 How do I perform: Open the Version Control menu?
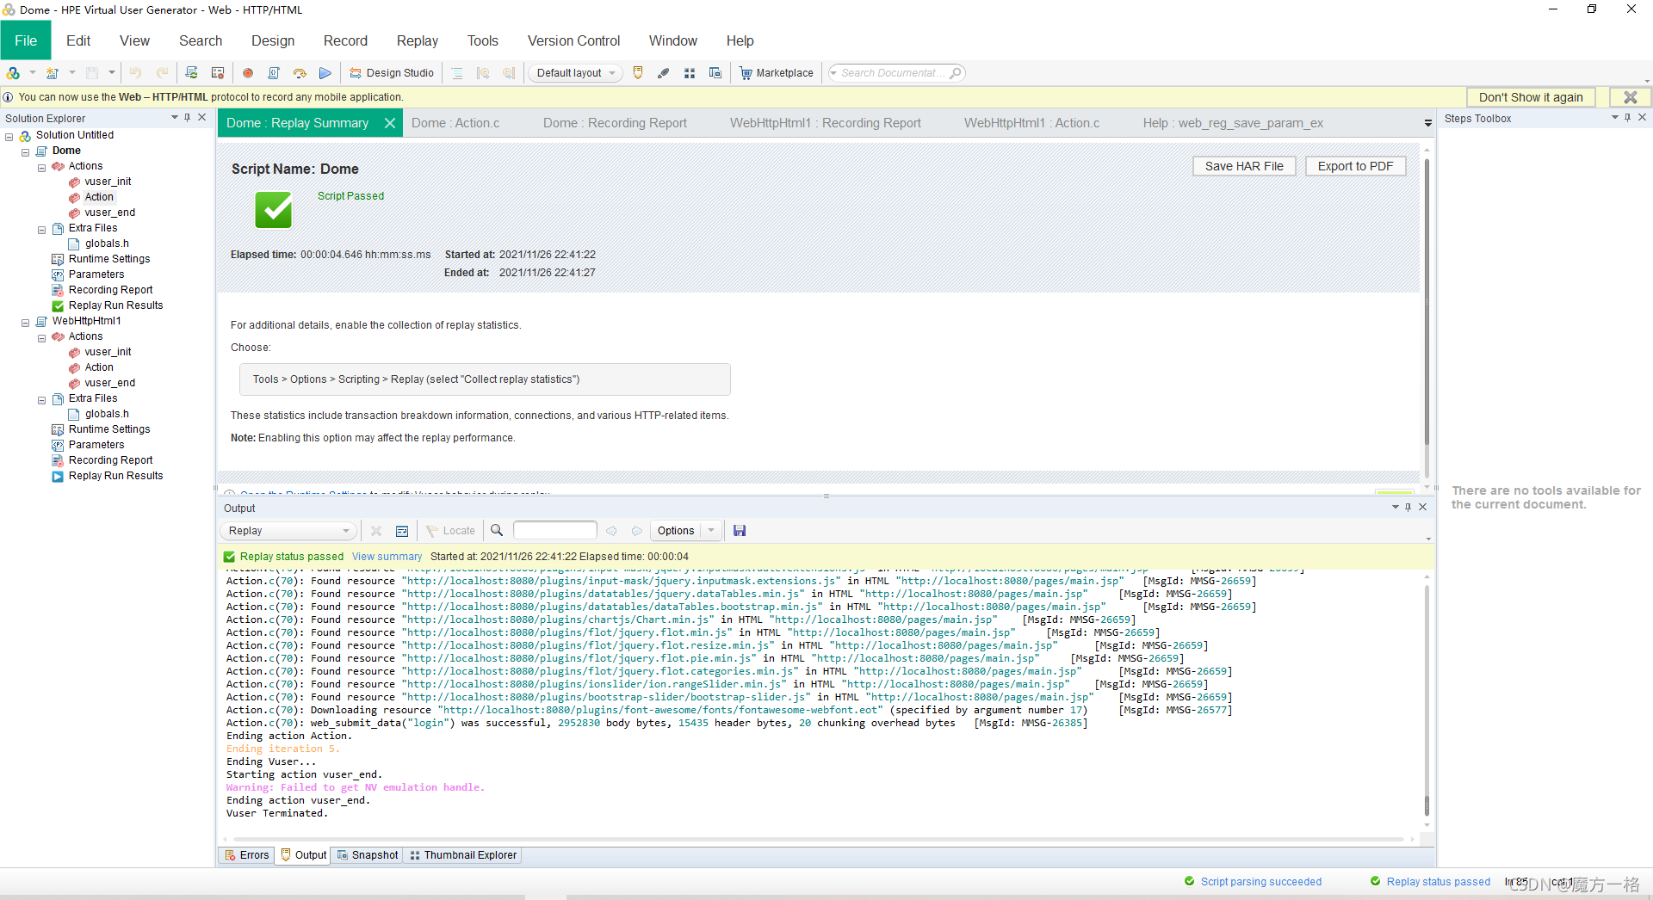(573, 40)
